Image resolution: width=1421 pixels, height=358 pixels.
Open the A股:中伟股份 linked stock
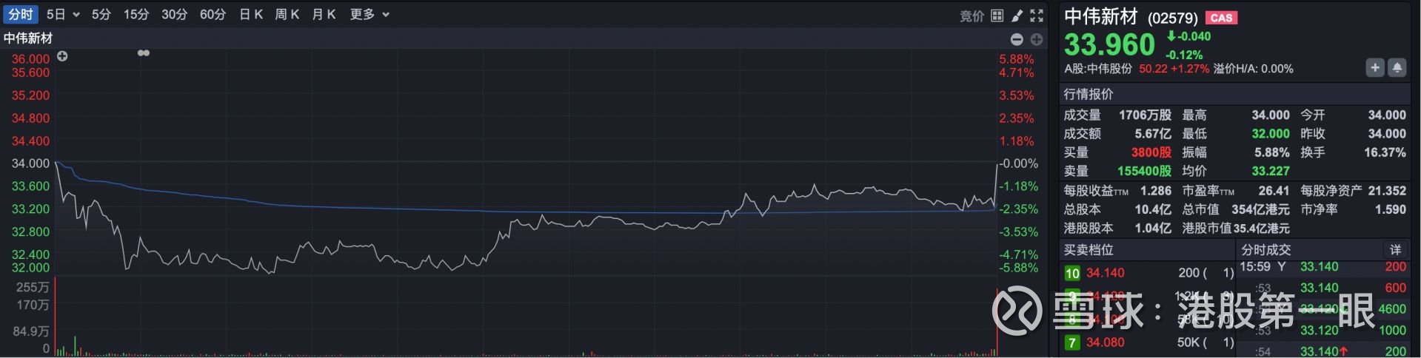coord(1098,69)
